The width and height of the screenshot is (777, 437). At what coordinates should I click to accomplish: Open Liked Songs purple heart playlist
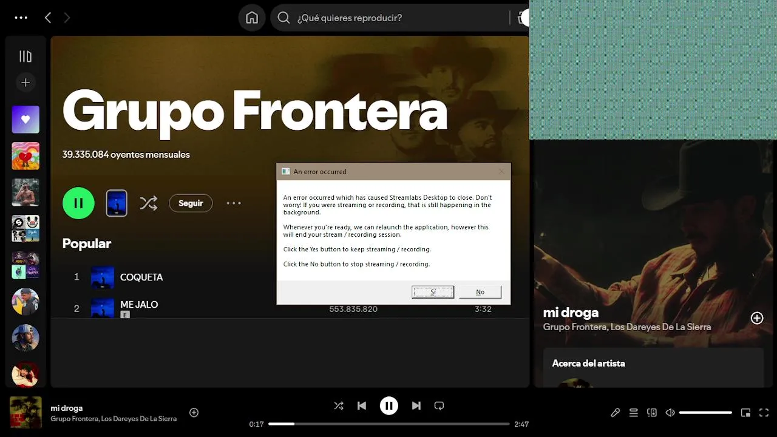click(x=25, y=120)
